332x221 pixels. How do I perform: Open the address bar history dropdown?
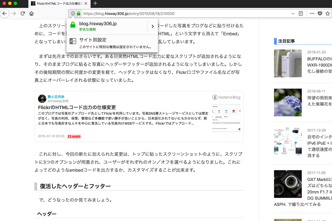pos(293,14)
